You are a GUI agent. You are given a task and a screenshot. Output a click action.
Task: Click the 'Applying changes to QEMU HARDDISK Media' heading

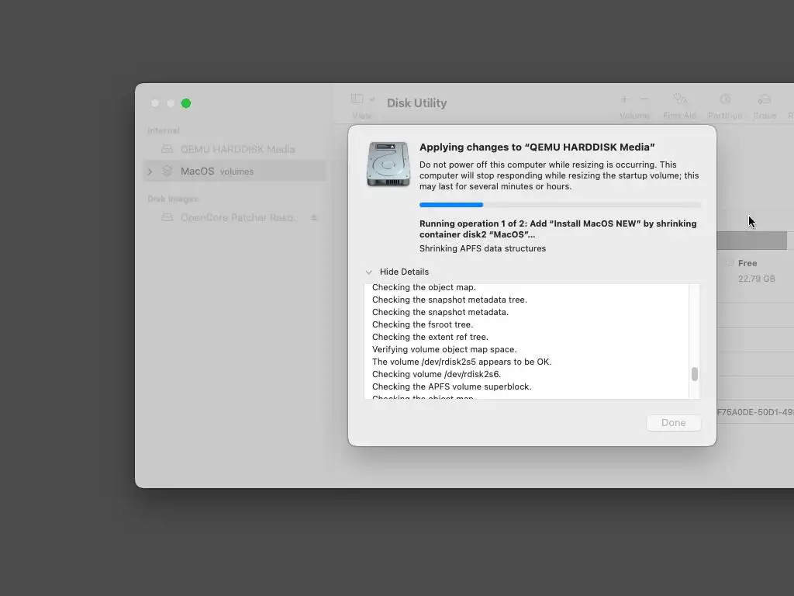click(x=537, y=147)
